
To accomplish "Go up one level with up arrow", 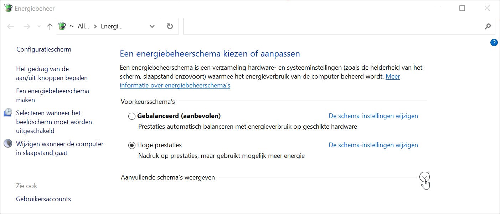I will (x=50, y=26).
